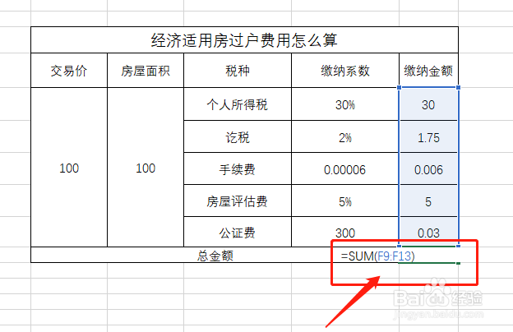This screenshot has height=332, width=513.
Task: Select the amount cell showing 0.006
Action: (428, 168)
